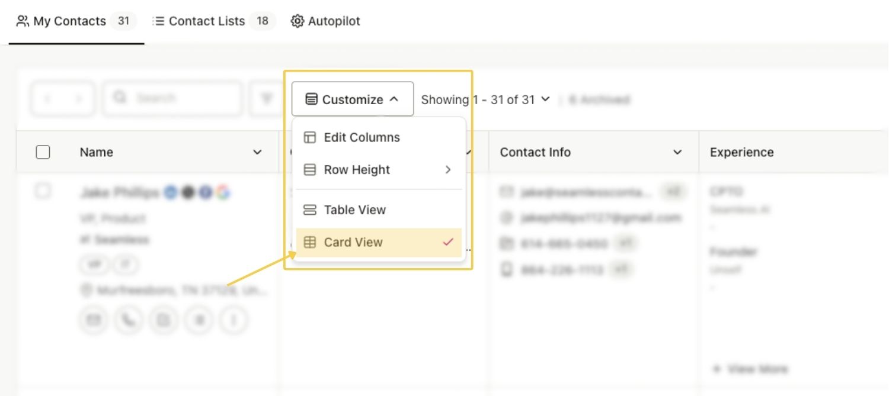Open the filter funnel icon
This screenshot has height=396, width=889.
tap(268, 98)
